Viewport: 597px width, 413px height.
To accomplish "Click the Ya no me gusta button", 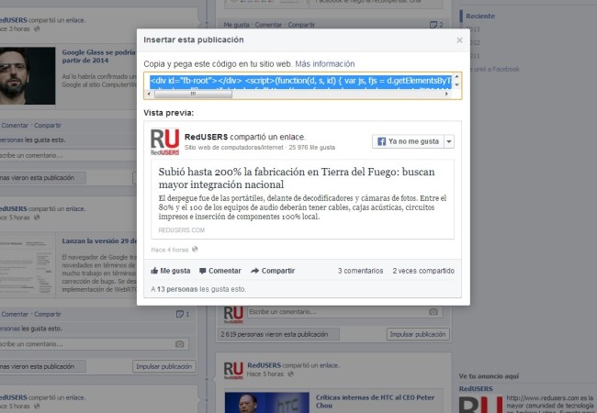I will pos(408,141).
